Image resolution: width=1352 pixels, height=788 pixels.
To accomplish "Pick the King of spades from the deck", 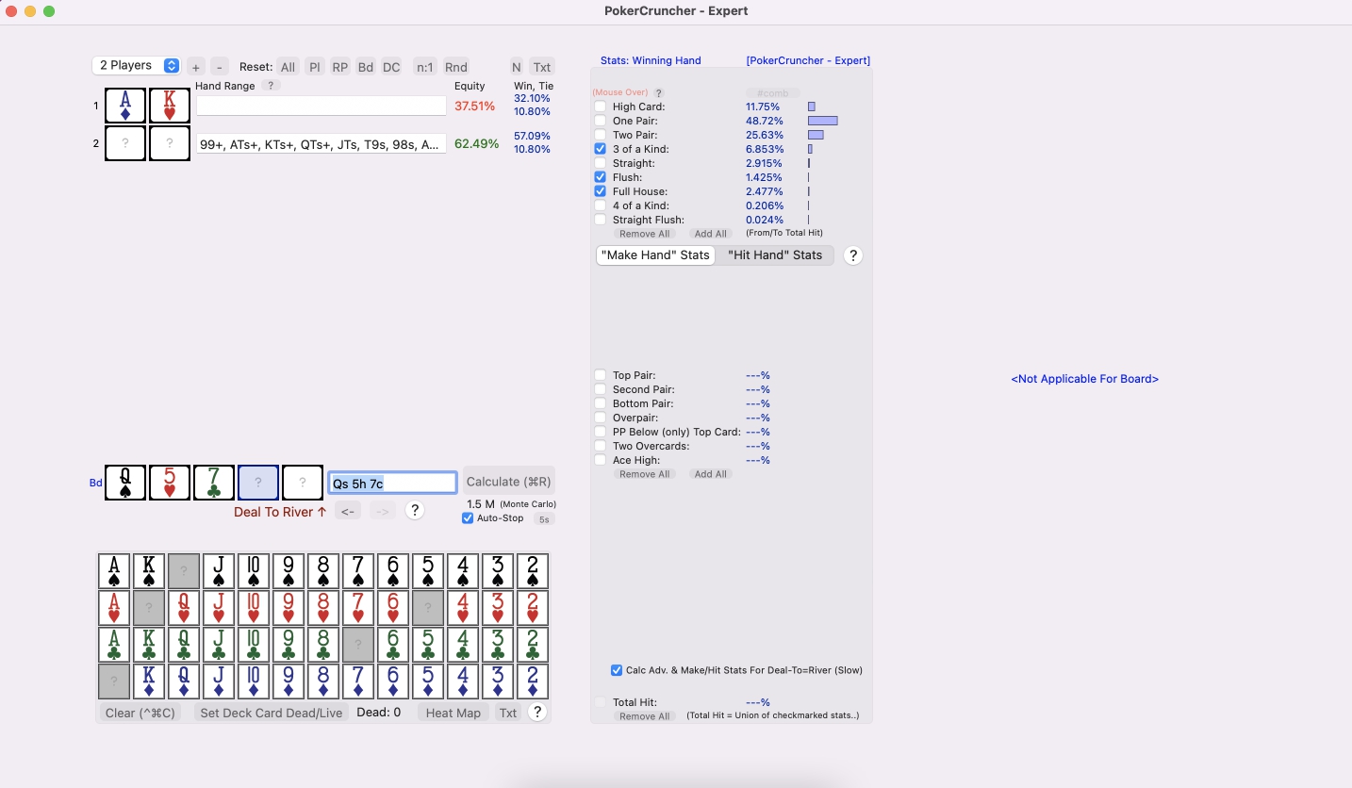I will pos(149,571).
